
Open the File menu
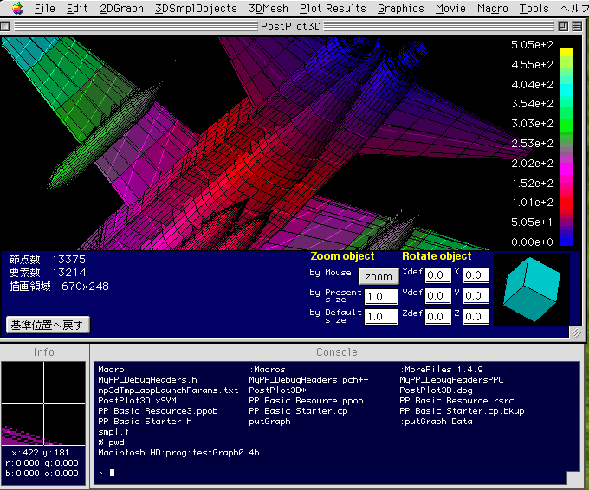pyautogui.click(x=44, y=9)
